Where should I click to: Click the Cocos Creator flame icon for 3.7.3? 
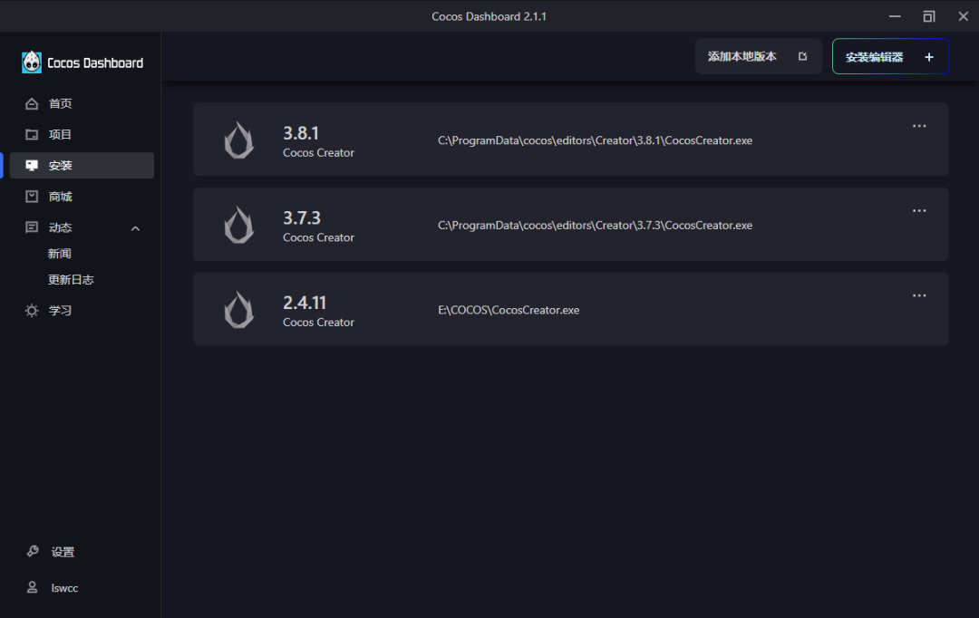239,225
